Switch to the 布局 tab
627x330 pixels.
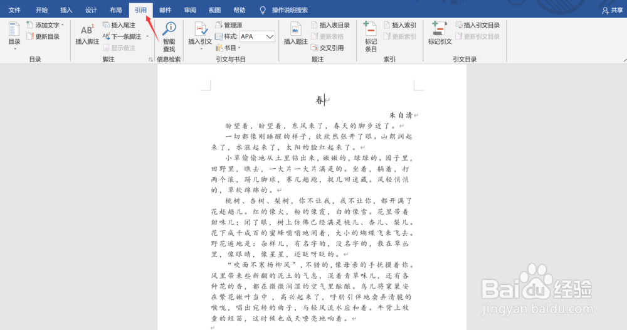click(x=116, y=10)
